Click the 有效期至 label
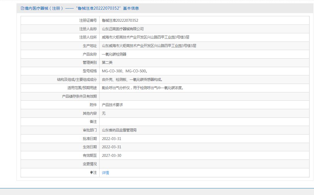Screen dimensions: 314x195 click(x=90, y=155)
